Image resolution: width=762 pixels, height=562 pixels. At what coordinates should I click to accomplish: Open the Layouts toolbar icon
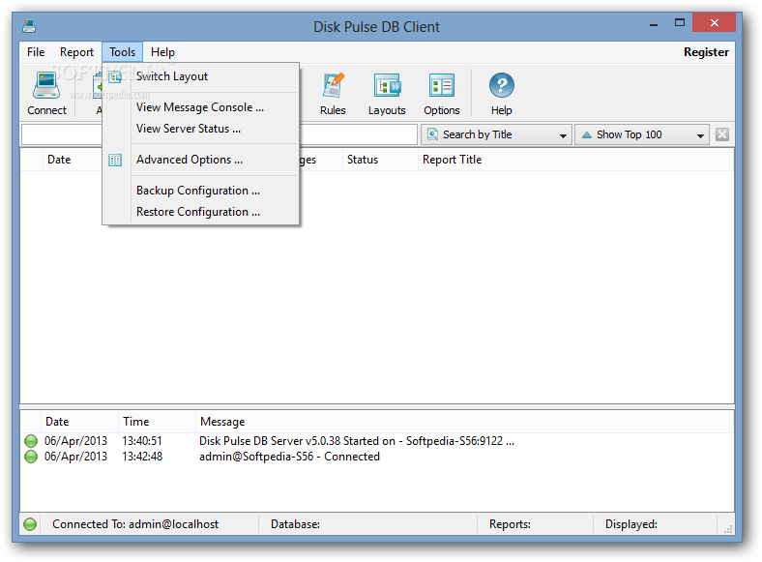tap(387, 86)
